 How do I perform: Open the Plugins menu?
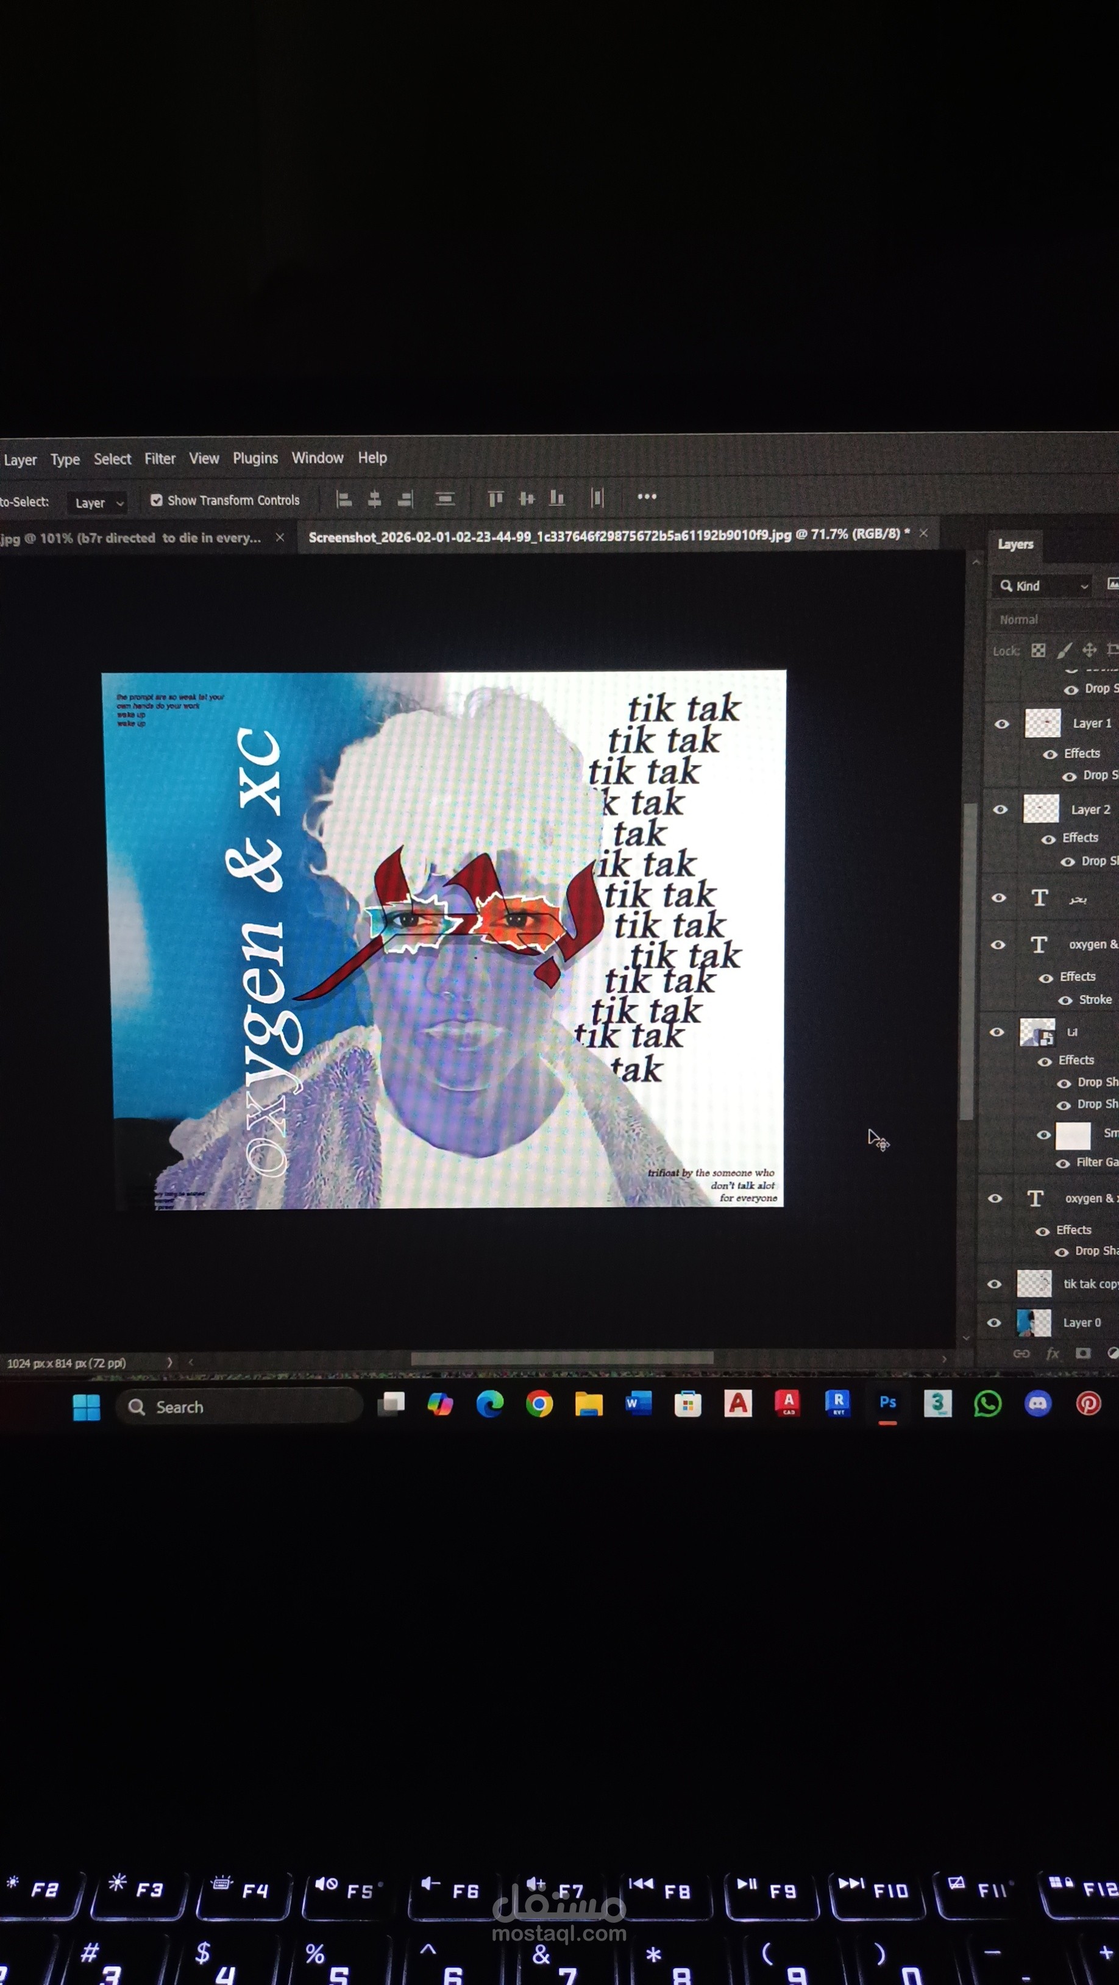click(x=255, y=458)
